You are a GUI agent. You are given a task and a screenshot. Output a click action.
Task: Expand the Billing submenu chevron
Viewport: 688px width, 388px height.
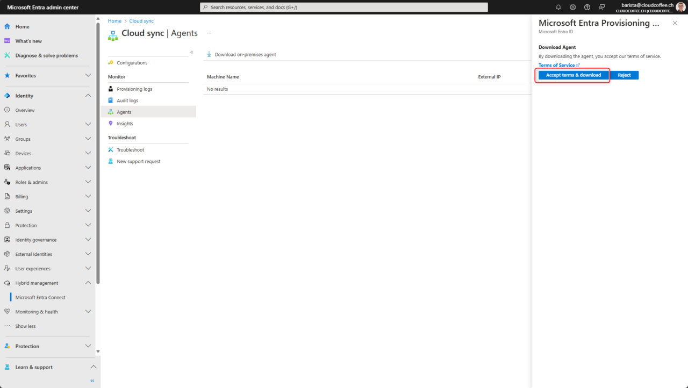(x=88, y=197)
